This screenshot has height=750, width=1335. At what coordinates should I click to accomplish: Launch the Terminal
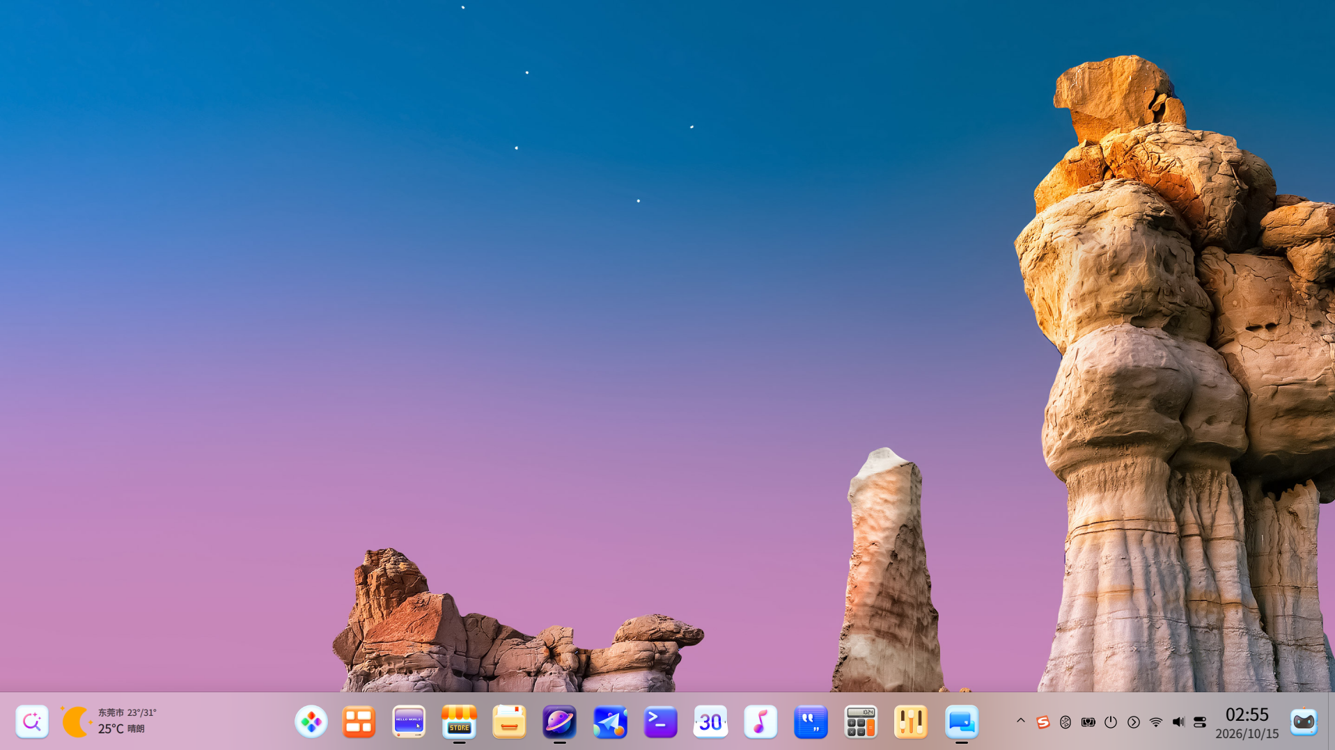[660, 721]
